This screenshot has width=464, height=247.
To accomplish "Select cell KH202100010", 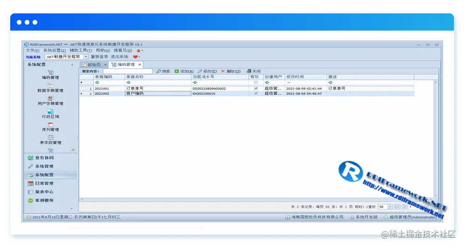I will click(x=220, y=93).
